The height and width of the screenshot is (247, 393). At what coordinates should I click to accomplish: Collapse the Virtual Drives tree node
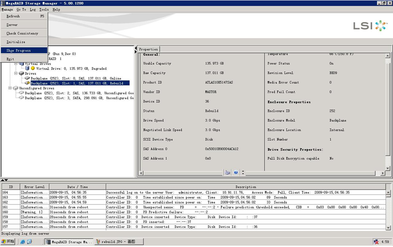point(16,64)
